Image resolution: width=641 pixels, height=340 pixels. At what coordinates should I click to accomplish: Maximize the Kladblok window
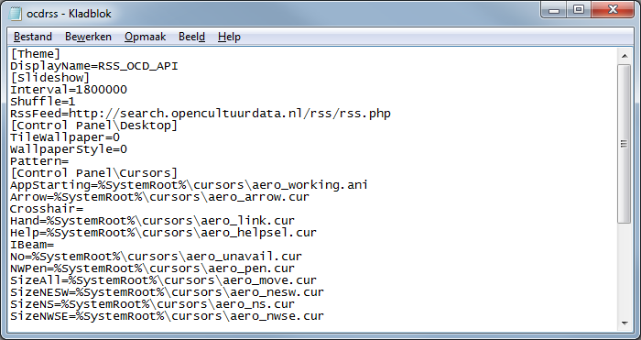click(579, 10)
